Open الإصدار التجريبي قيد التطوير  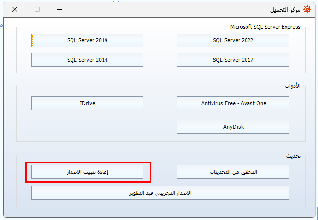coord(160,193)
